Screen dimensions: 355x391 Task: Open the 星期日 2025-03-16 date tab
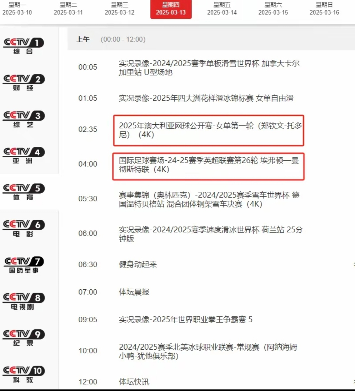[x=324, y=8]
